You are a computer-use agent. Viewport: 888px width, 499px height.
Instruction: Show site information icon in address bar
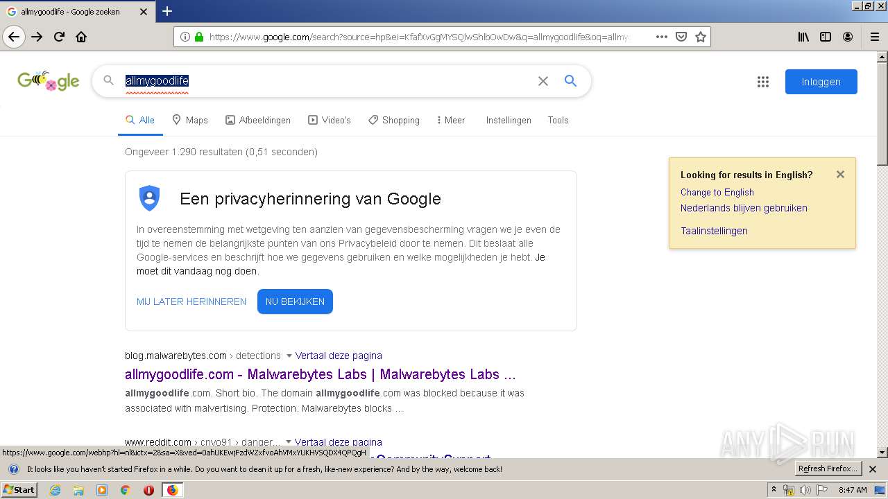click(185, 37)
